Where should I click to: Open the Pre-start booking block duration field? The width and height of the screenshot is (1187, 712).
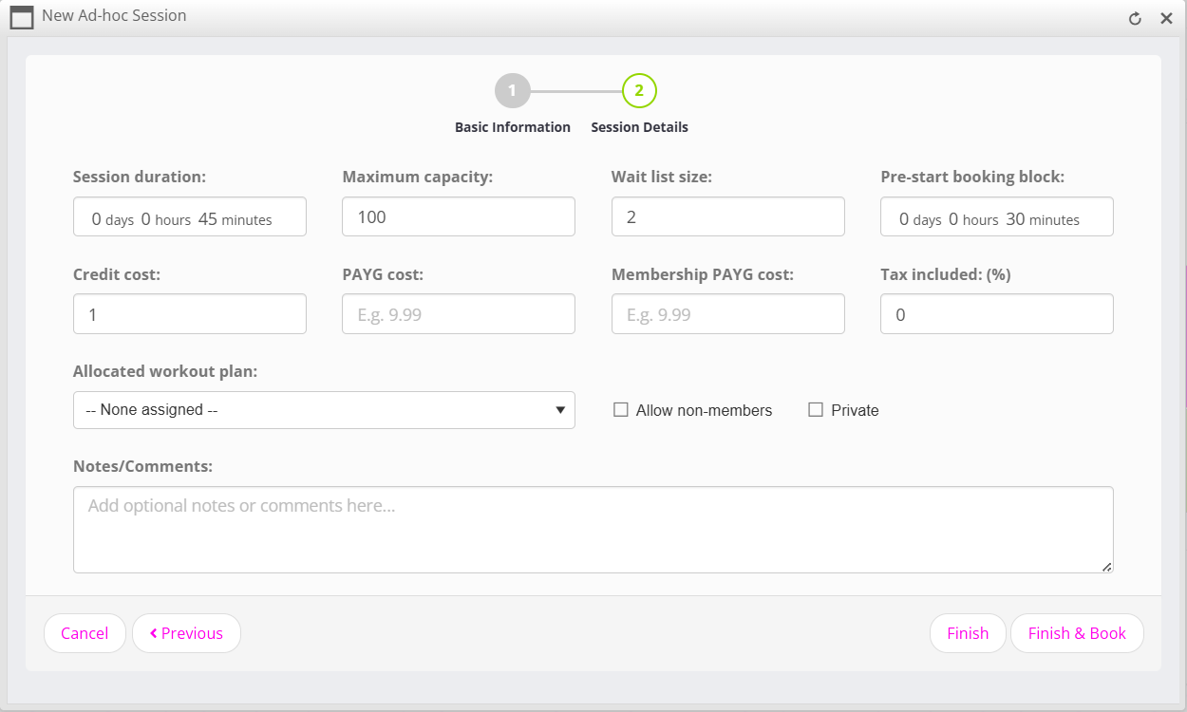pos(996,216)
